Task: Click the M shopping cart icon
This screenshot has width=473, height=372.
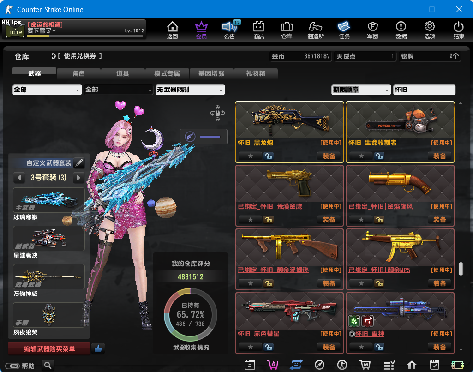Action: tap(365, 365)
